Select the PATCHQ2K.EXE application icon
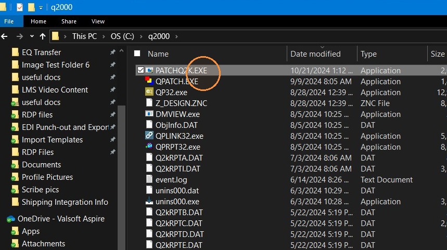Screen dimensions: 447x250 [x=149, y=70]
